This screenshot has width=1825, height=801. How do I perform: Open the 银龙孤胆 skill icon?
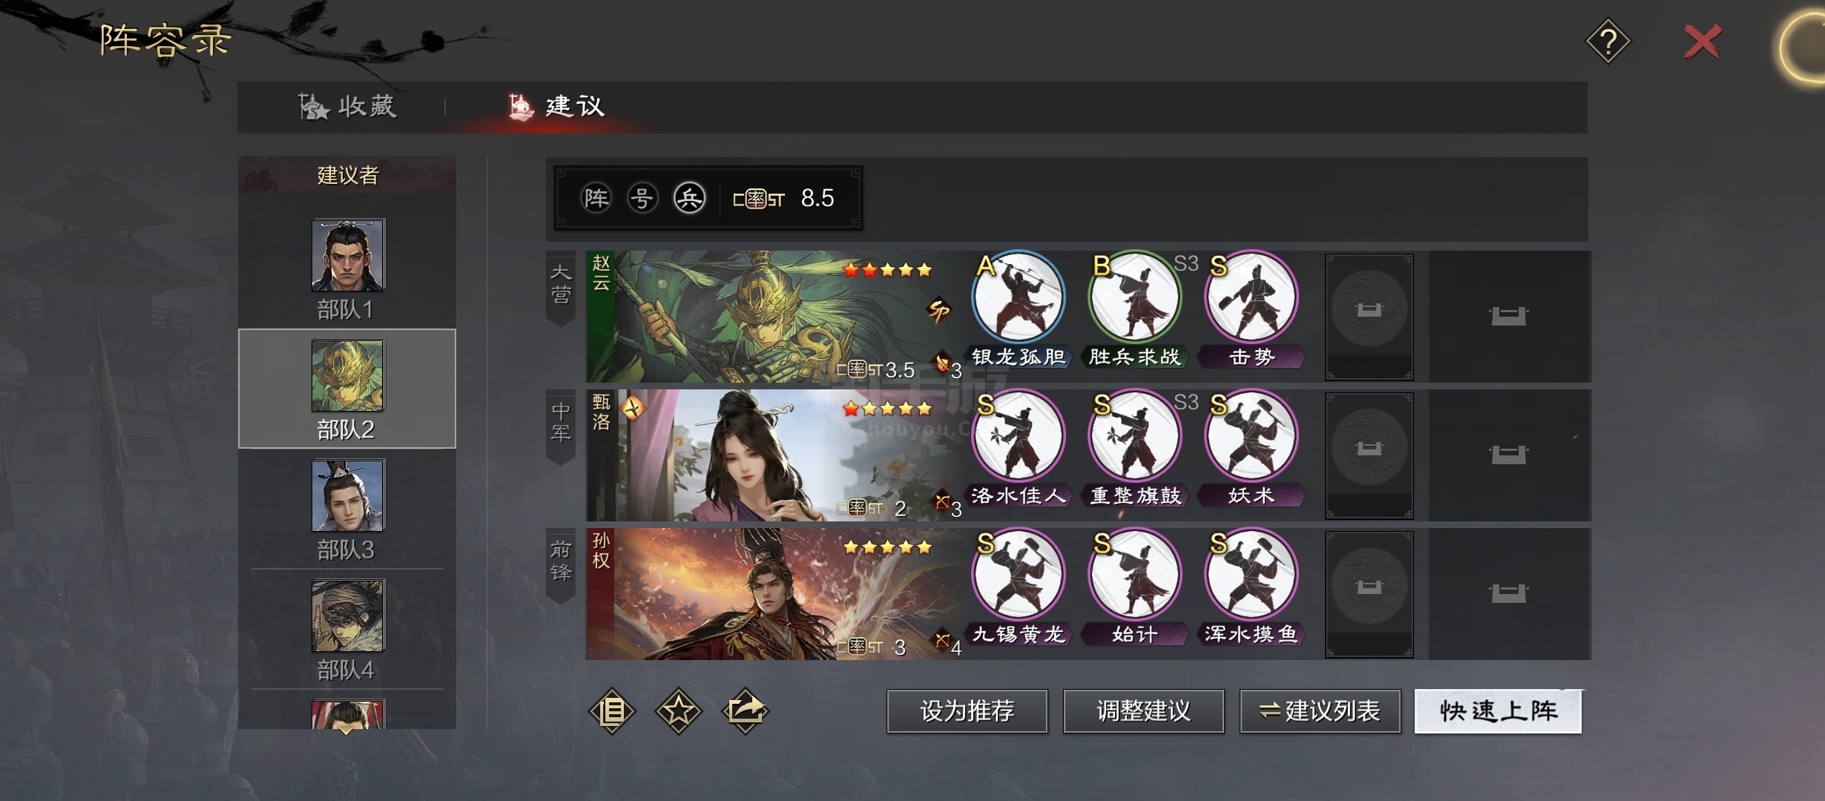[1019, 297]
